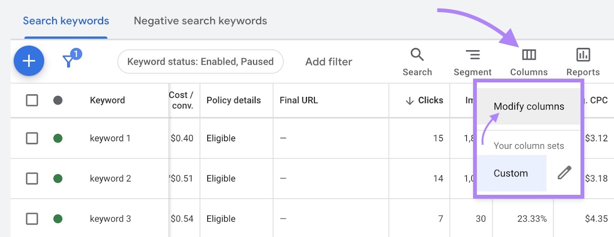Screen dimensions: 614x237
Task: Click the green status dot for keyword 1
Action: 58,138
